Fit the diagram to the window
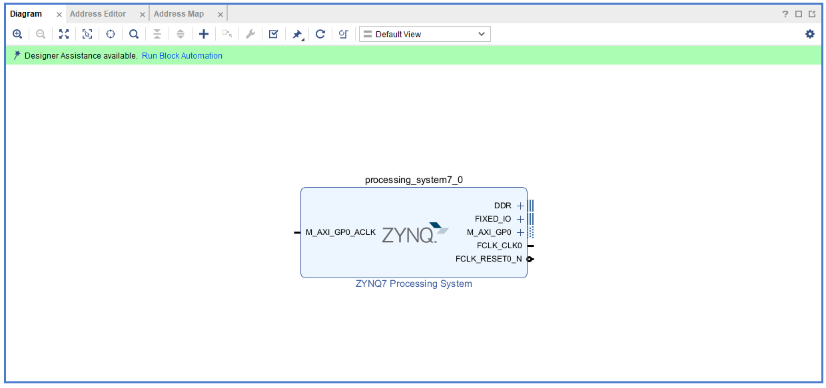826x388 pixels. coord(64,34)
